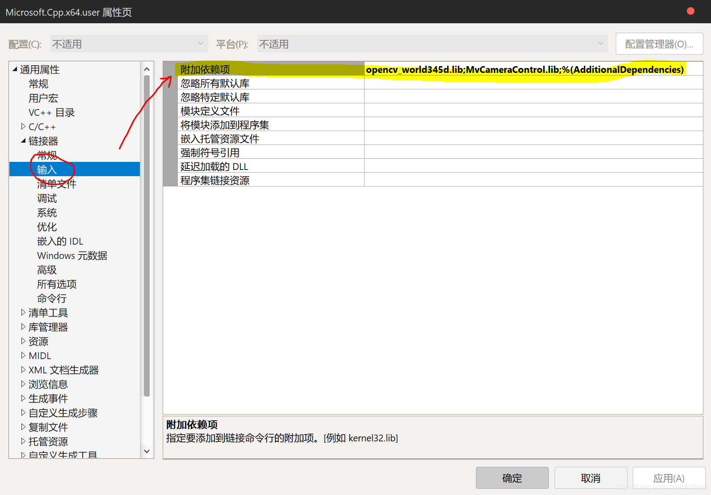Open 配置管理器 dialog

(x=659, y=44)
